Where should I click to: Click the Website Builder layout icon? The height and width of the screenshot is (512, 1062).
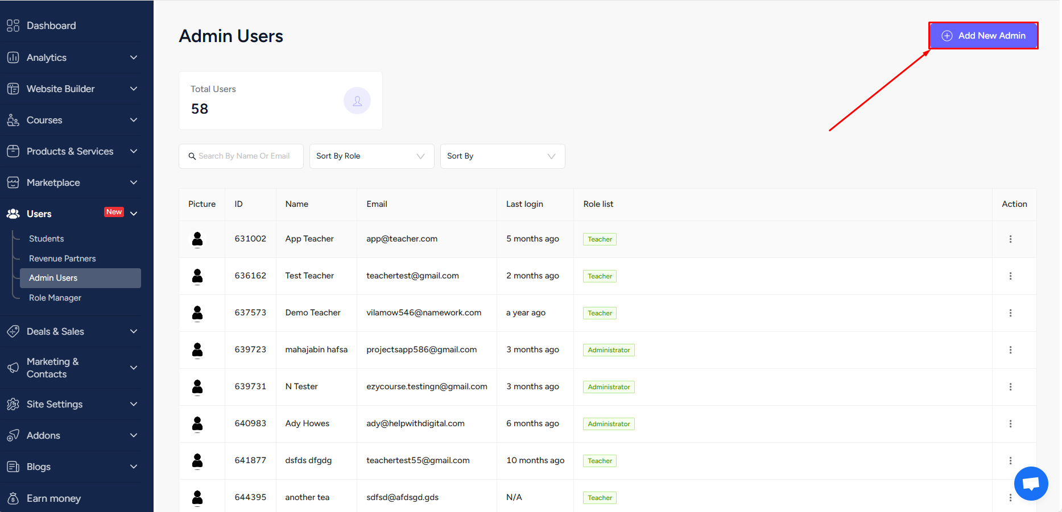(13, 89)
